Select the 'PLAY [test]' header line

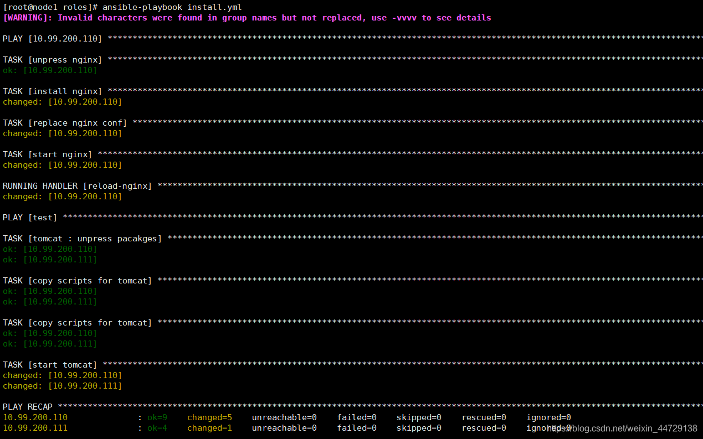[352, 218]
